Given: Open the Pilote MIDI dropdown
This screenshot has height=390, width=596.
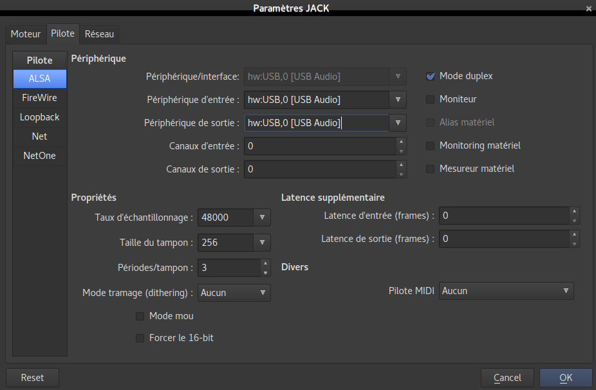Looking at the screenshot, I should pos(507,291).
